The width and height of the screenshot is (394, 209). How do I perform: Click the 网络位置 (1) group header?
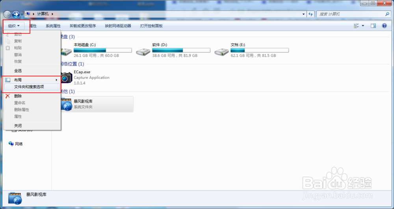point(72,64)
